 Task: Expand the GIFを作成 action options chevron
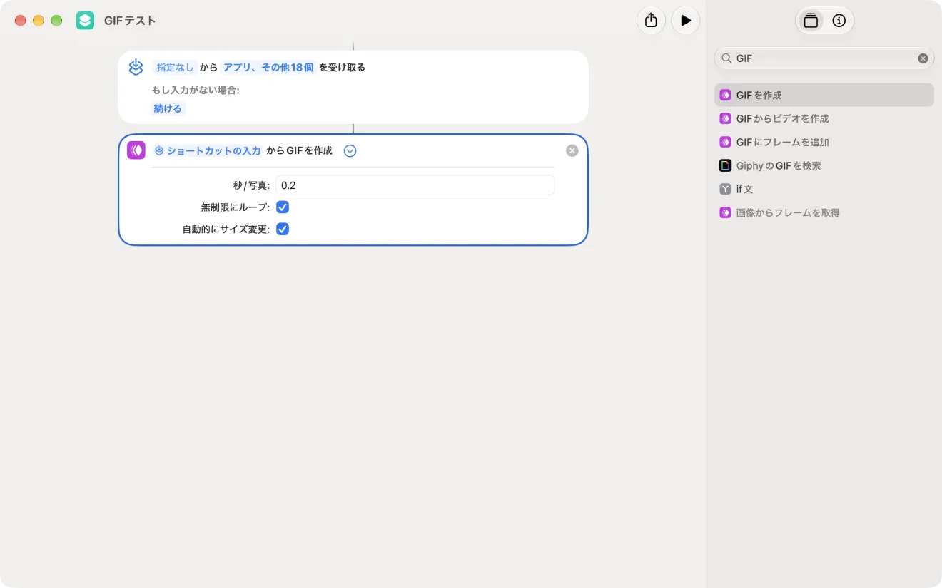coord(350,150)
